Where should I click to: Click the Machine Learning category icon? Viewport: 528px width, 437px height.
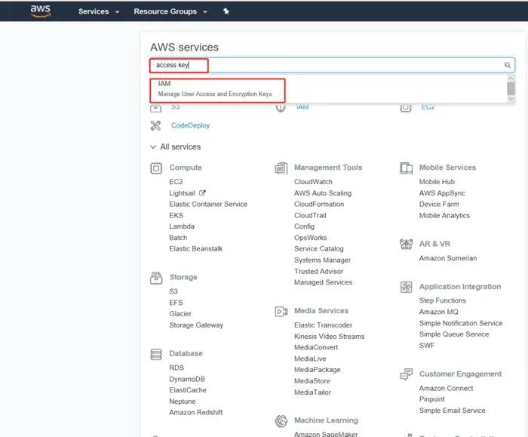pos(281,420)
